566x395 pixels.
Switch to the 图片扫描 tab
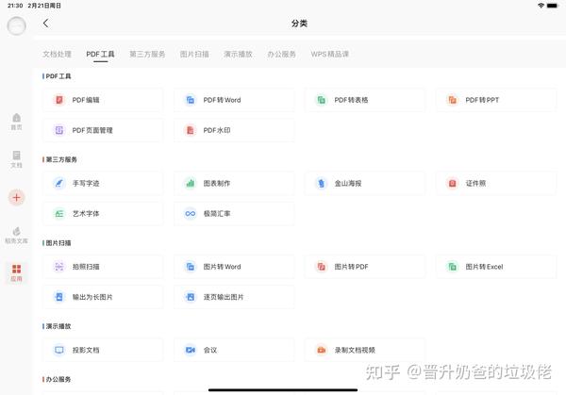[194, 54]
